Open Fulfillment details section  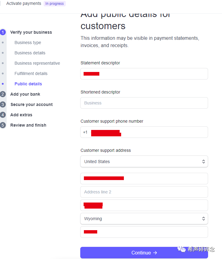(31, 73)
